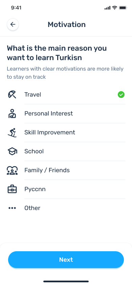Uncheck the green Travel checkmark
Screen dimensions: 132x285
point(121,95)
